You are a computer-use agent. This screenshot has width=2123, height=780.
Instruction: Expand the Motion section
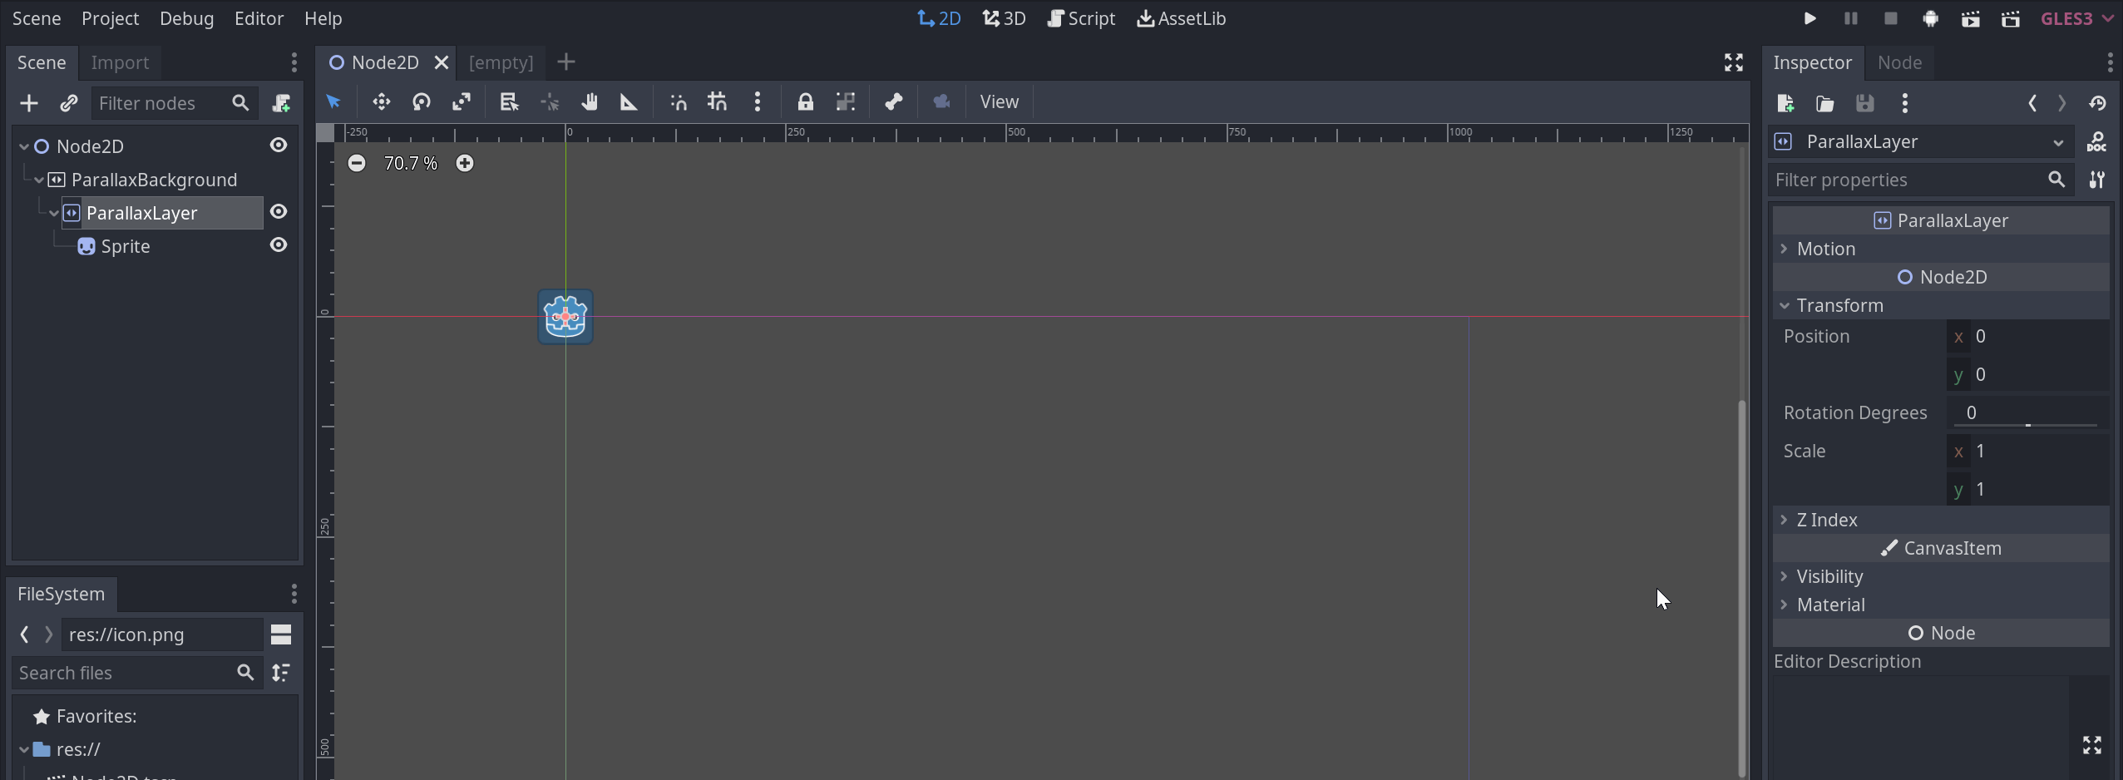coord(1784,249)
